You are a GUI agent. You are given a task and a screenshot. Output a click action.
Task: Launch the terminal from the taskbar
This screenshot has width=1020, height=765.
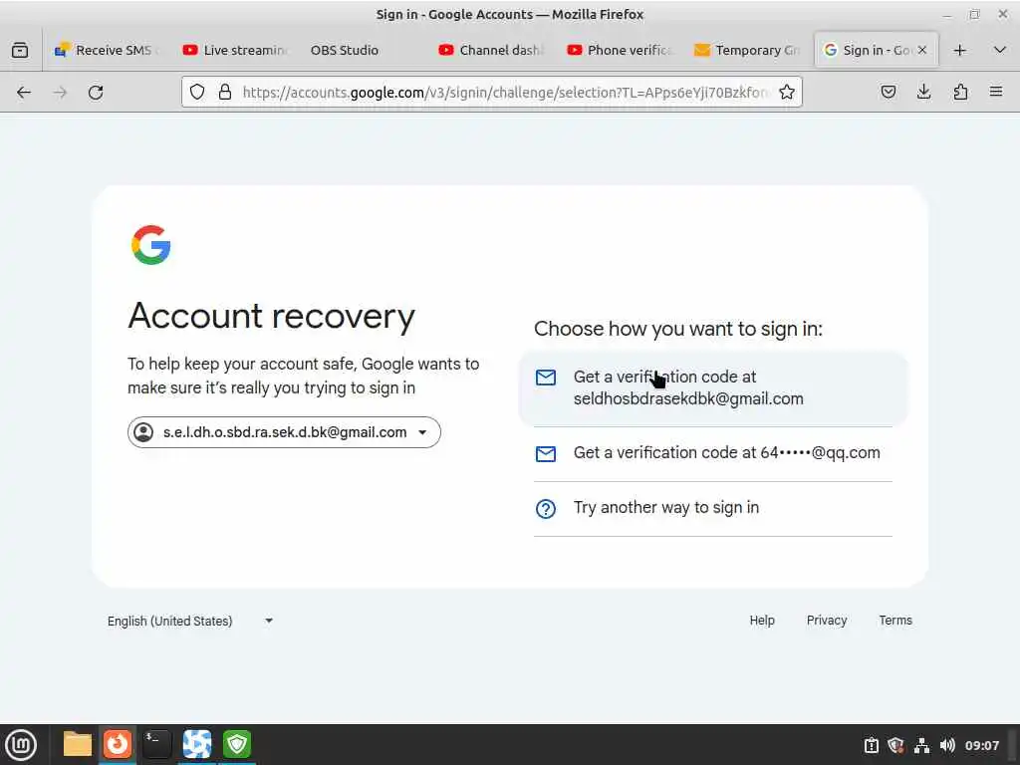(x=156, y=744)
